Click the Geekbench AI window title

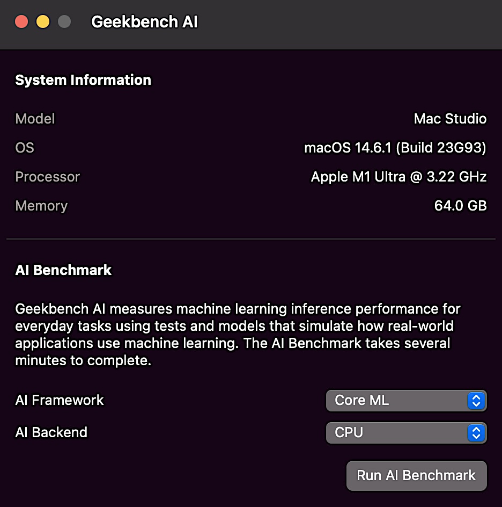(144, 22)
